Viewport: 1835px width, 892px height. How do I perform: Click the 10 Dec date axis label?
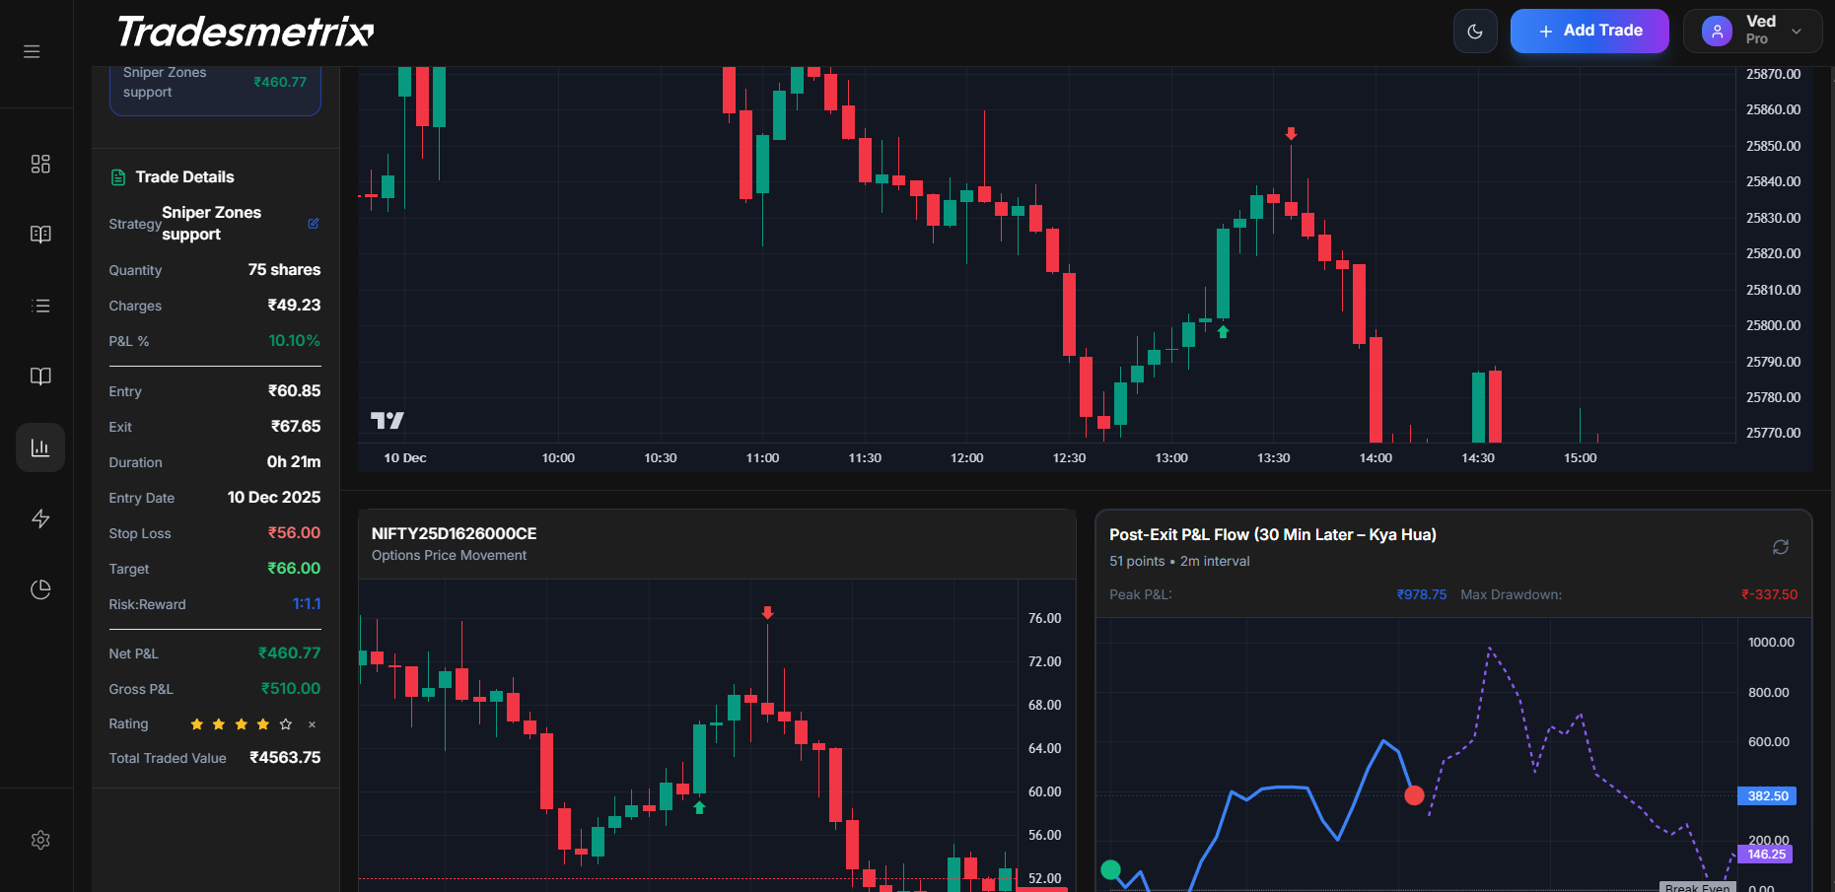pyautogui.click(x=405, y=458)
